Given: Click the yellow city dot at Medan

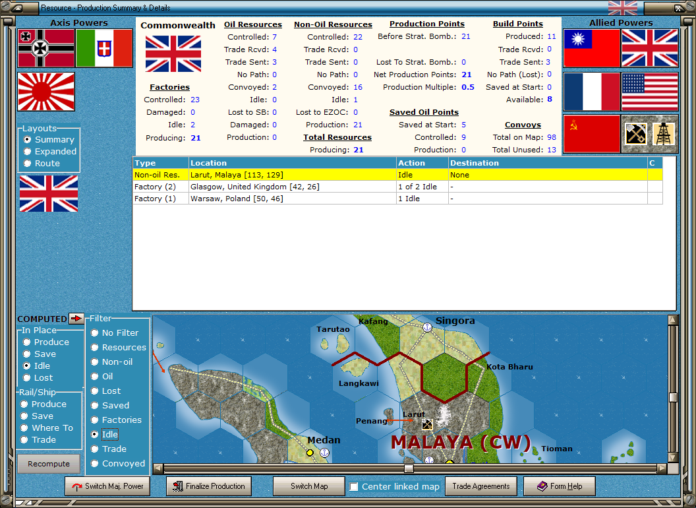Looking at the screenshot, I should tap(310, 453).
